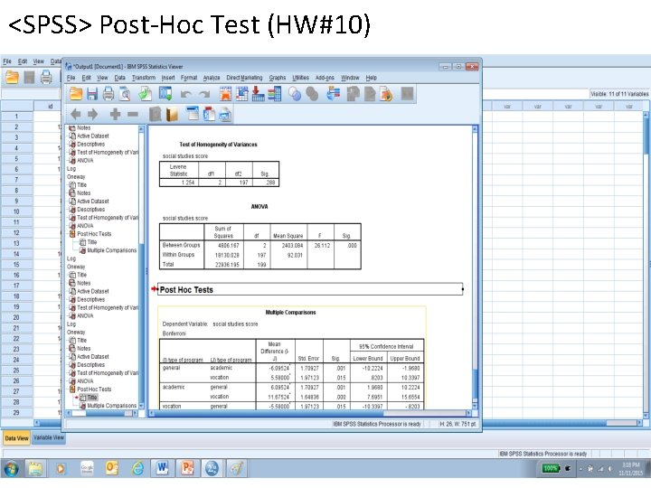
Task: Open the Add-ons menu
Action: pyautogui.click(x=325, y=78)
